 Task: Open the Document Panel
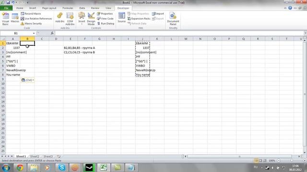click(x=173, y=19)
